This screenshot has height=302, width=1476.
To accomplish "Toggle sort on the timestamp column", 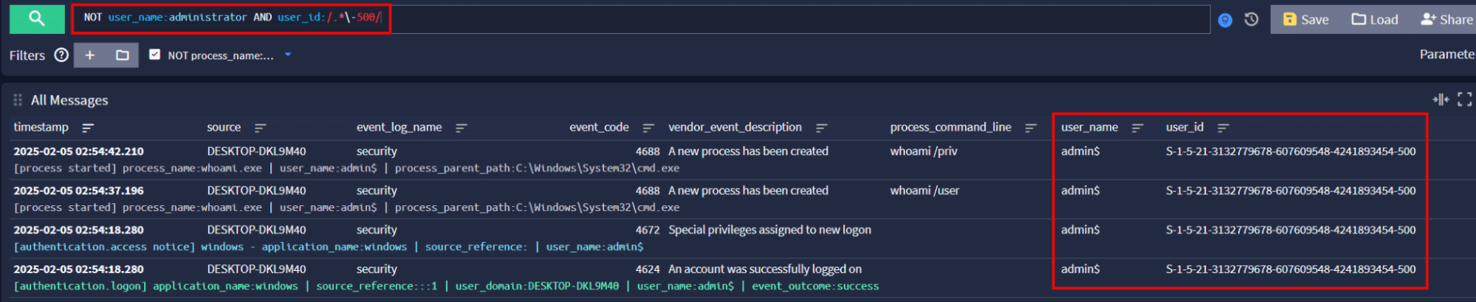I will (x=88, y=128).
